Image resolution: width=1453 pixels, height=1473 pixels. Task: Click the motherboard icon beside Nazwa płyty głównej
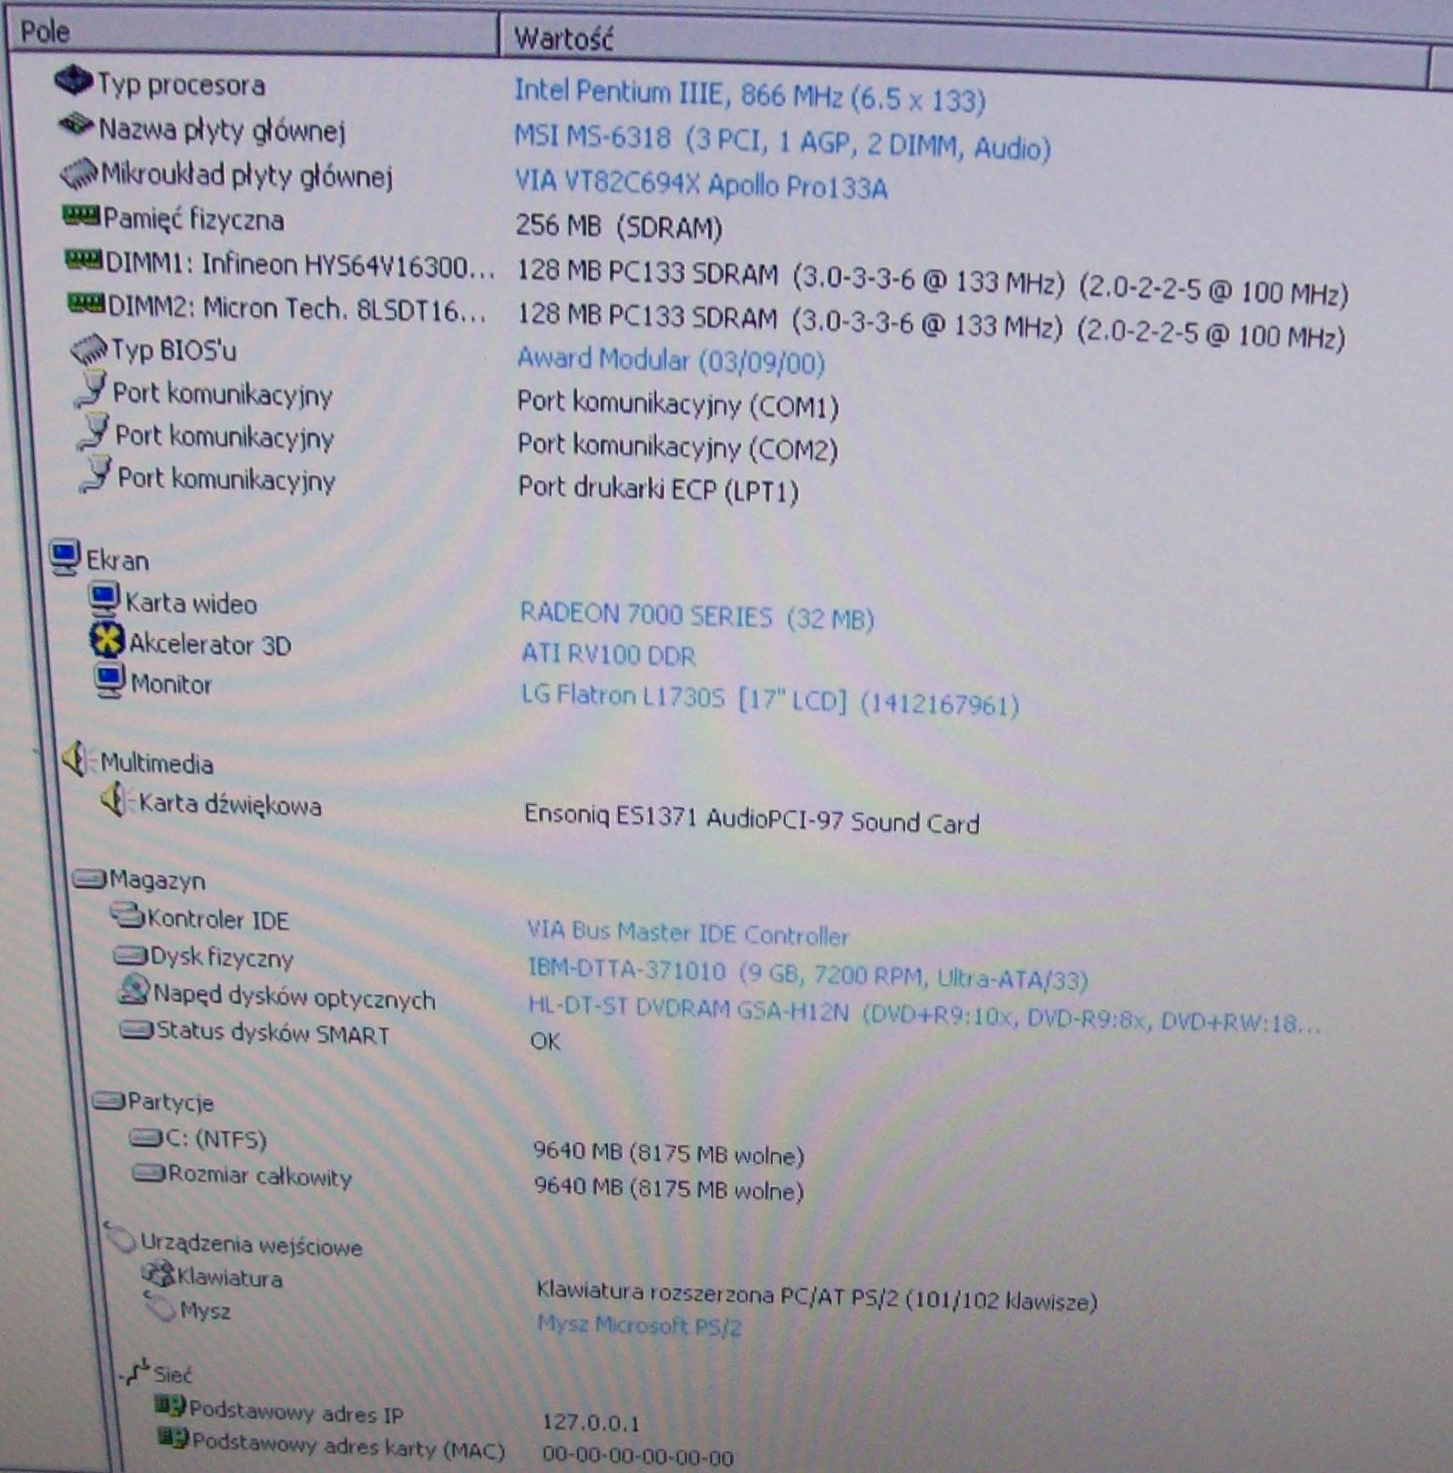pyautogui.click(x=76, y=125)
